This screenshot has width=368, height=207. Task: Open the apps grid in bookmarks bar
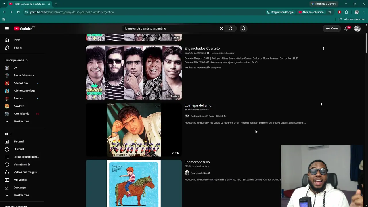click(x=4, y=19)
